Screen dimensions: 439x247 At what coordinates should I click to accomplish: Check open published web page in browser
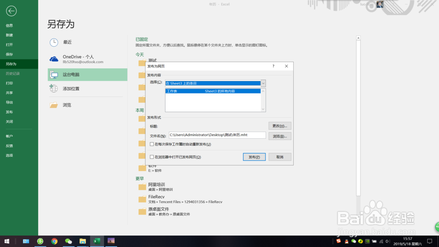tap(152, 157)
